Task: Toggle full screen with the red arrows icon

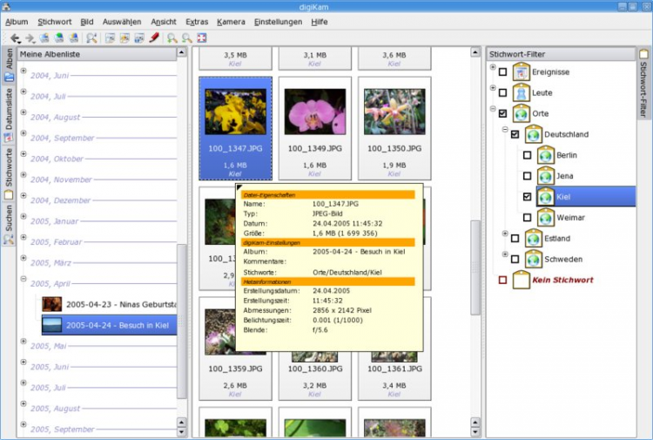Action: click(202, 38)
